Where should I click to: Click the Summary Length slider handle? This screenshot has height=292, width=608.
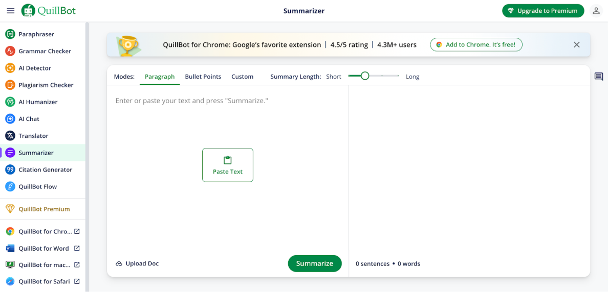(365, 76)
